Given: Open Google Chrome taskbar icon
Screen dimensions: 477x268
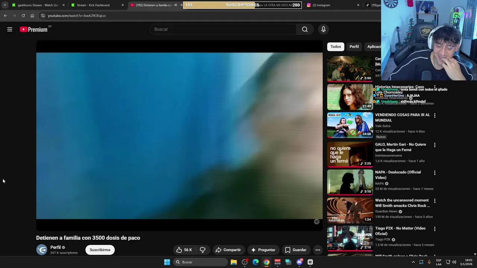Looking at the screenshot, I should [266, 262].
